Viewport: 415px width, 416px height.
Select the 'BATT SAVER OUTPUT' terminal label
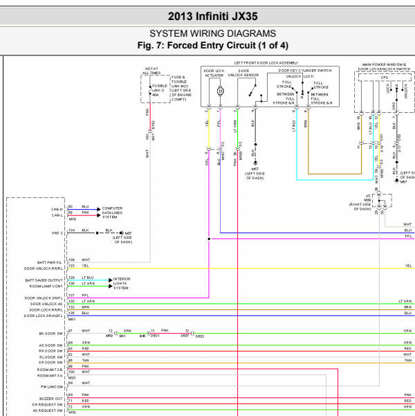(44, 280)
